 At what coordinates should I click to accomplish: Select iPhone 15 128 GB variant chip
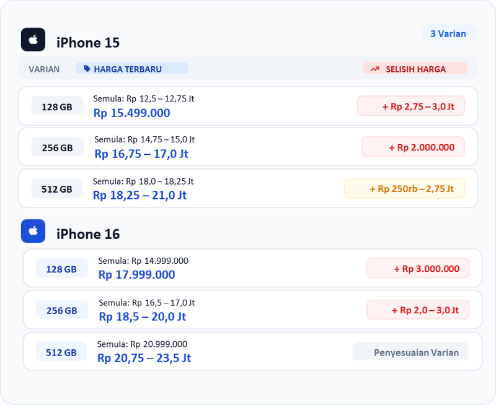(x=57, y=106)
